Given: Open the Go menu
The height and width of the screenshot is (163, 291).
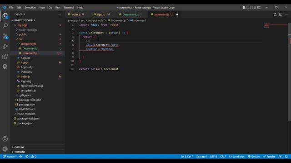Looking at the screenshot, I should click(50, 8).
